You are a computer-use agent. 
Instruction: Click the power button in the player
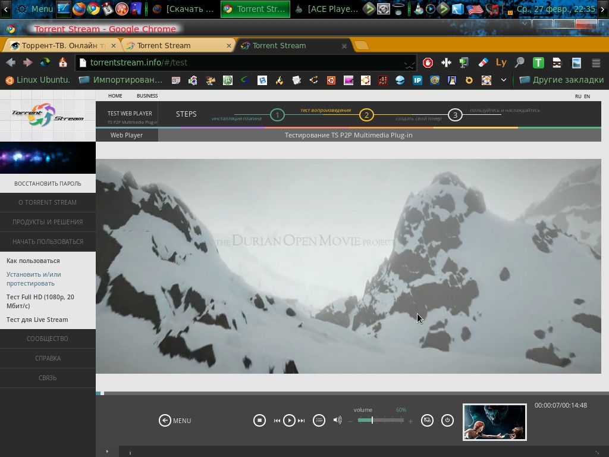(447, 420)
